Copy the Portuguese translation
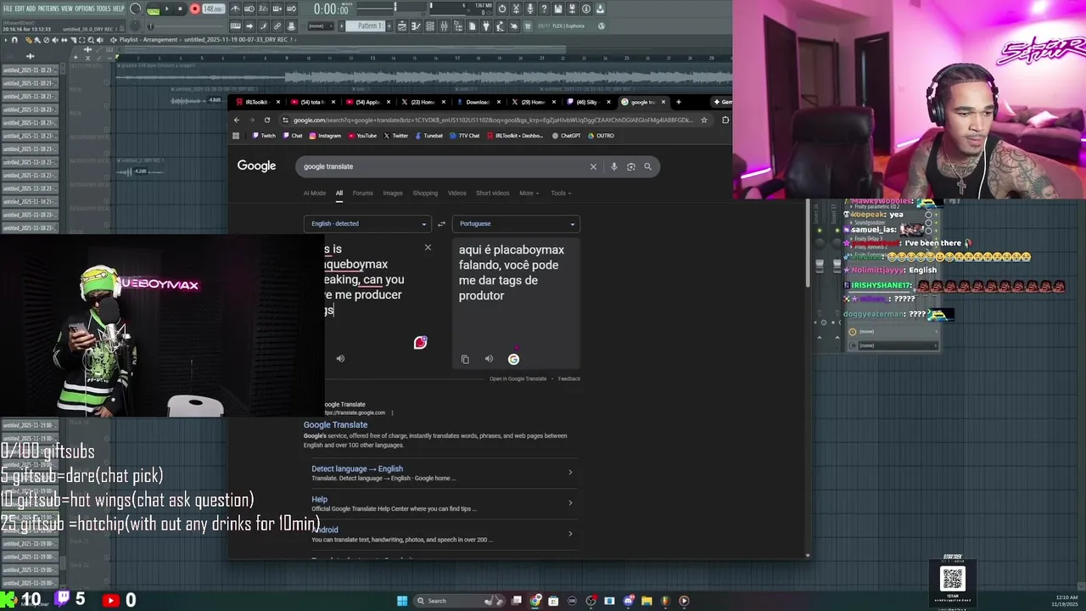The image size is (1086, 611). [x=465, y=359]
